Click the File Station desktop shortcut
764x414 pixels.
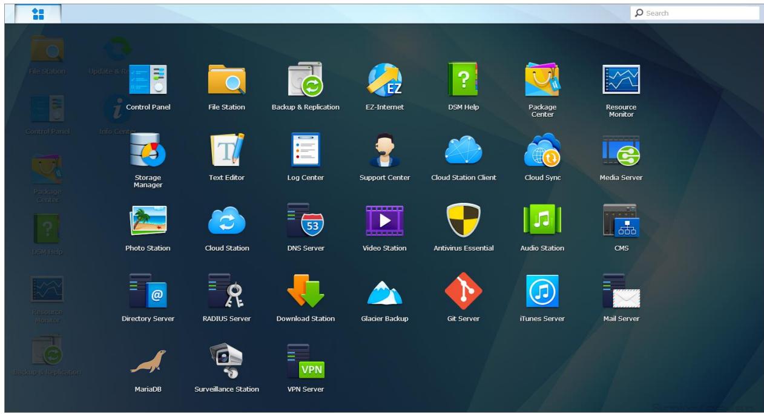(47, 54)
